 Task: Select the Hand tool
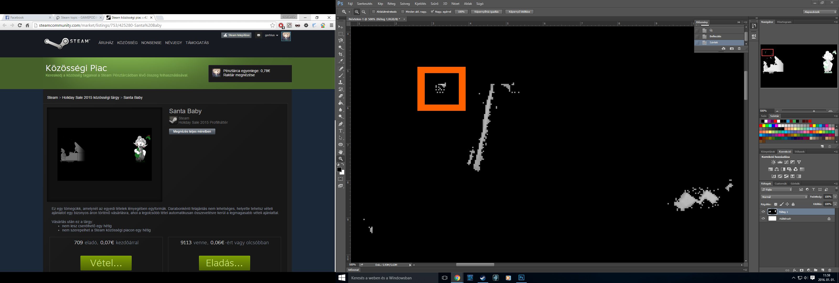pyautogui.click(x=341, y=152)
